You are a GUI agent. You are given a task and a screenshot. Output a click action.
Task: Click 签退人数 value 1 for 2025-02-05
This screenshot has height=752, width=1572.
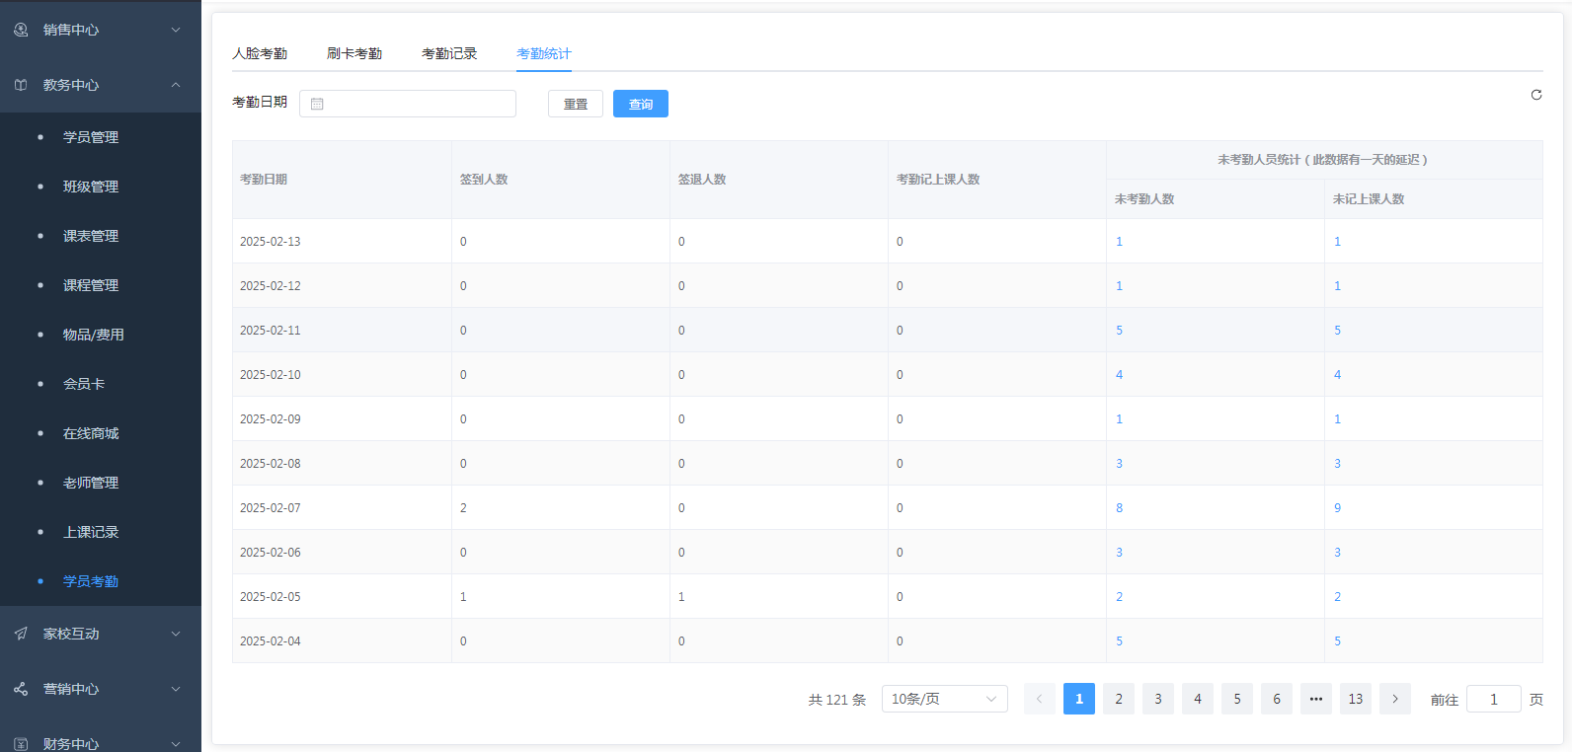pyautogui.click(x=681, y=596)
